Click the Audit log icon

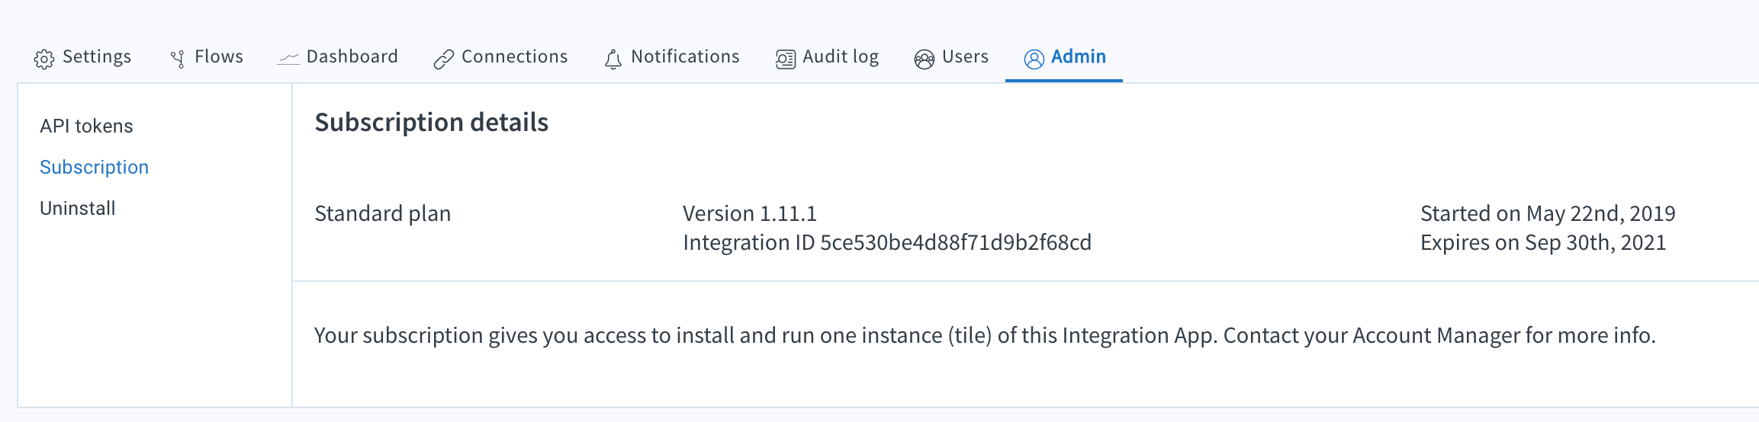tap(786, 59)
